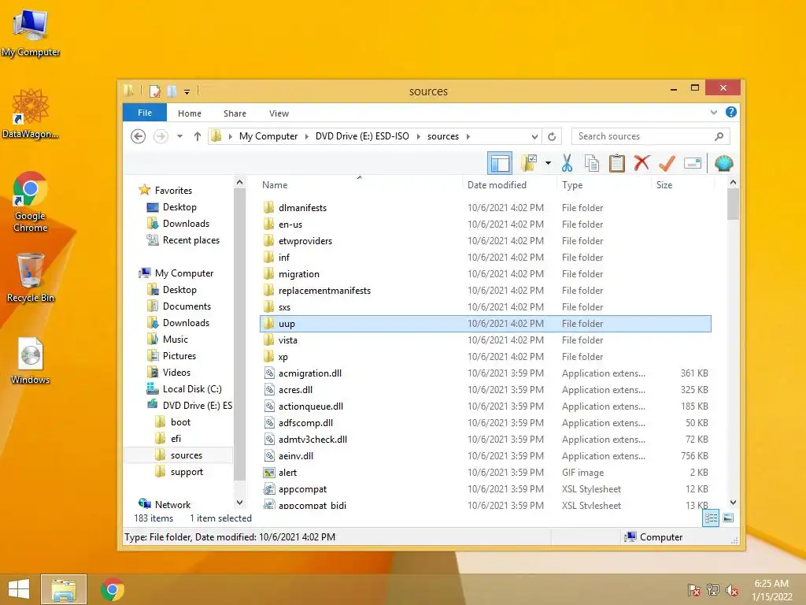Refresh the sources folder view

pyautogui.click(x=552, y=136)
